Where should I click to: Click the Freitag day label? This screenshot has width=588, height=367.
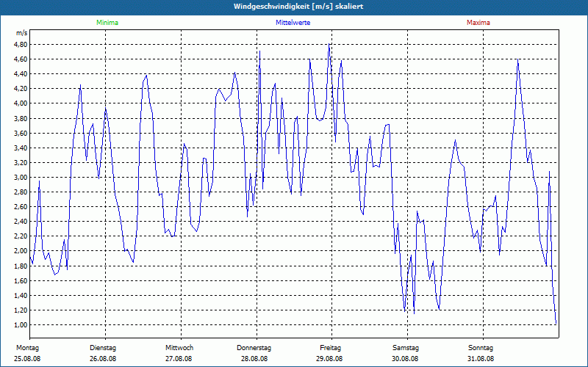coord(330,348)
